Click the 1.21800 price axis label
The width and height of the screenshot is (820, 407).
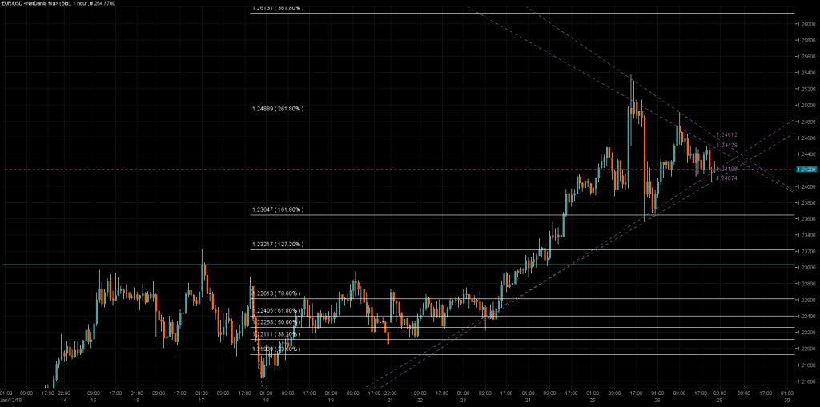pos(806,365)
